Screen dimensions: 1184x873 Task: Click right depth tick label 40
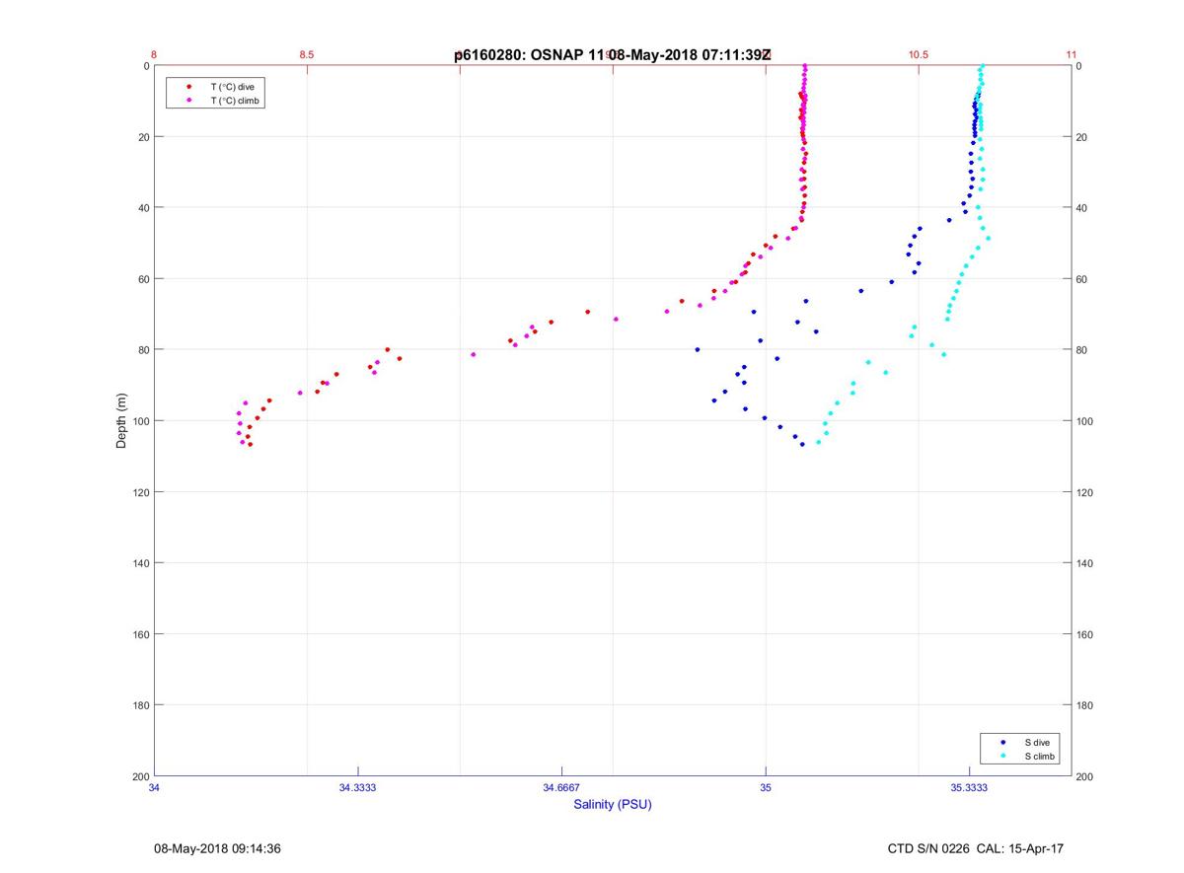point(1083,208)
